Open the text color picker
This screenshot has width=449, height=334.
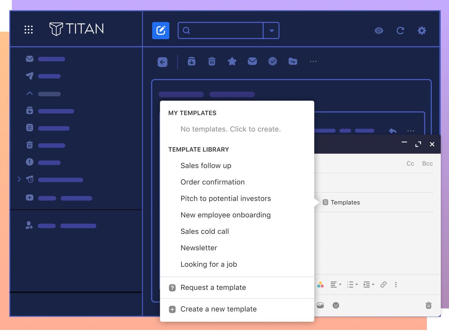click(320, 284)
